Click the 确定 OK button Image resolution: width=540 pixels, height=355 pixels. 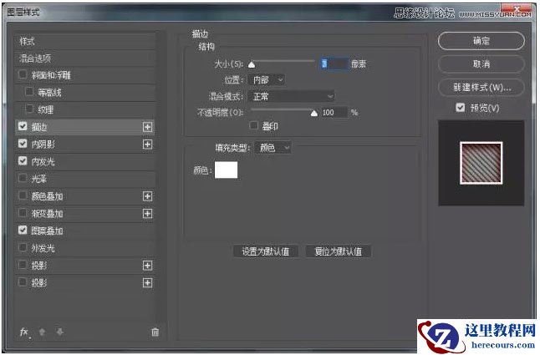click(481, 41)
